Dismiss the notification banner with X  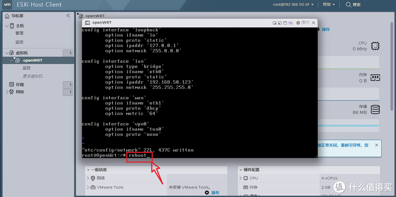(x=377, y=145)
